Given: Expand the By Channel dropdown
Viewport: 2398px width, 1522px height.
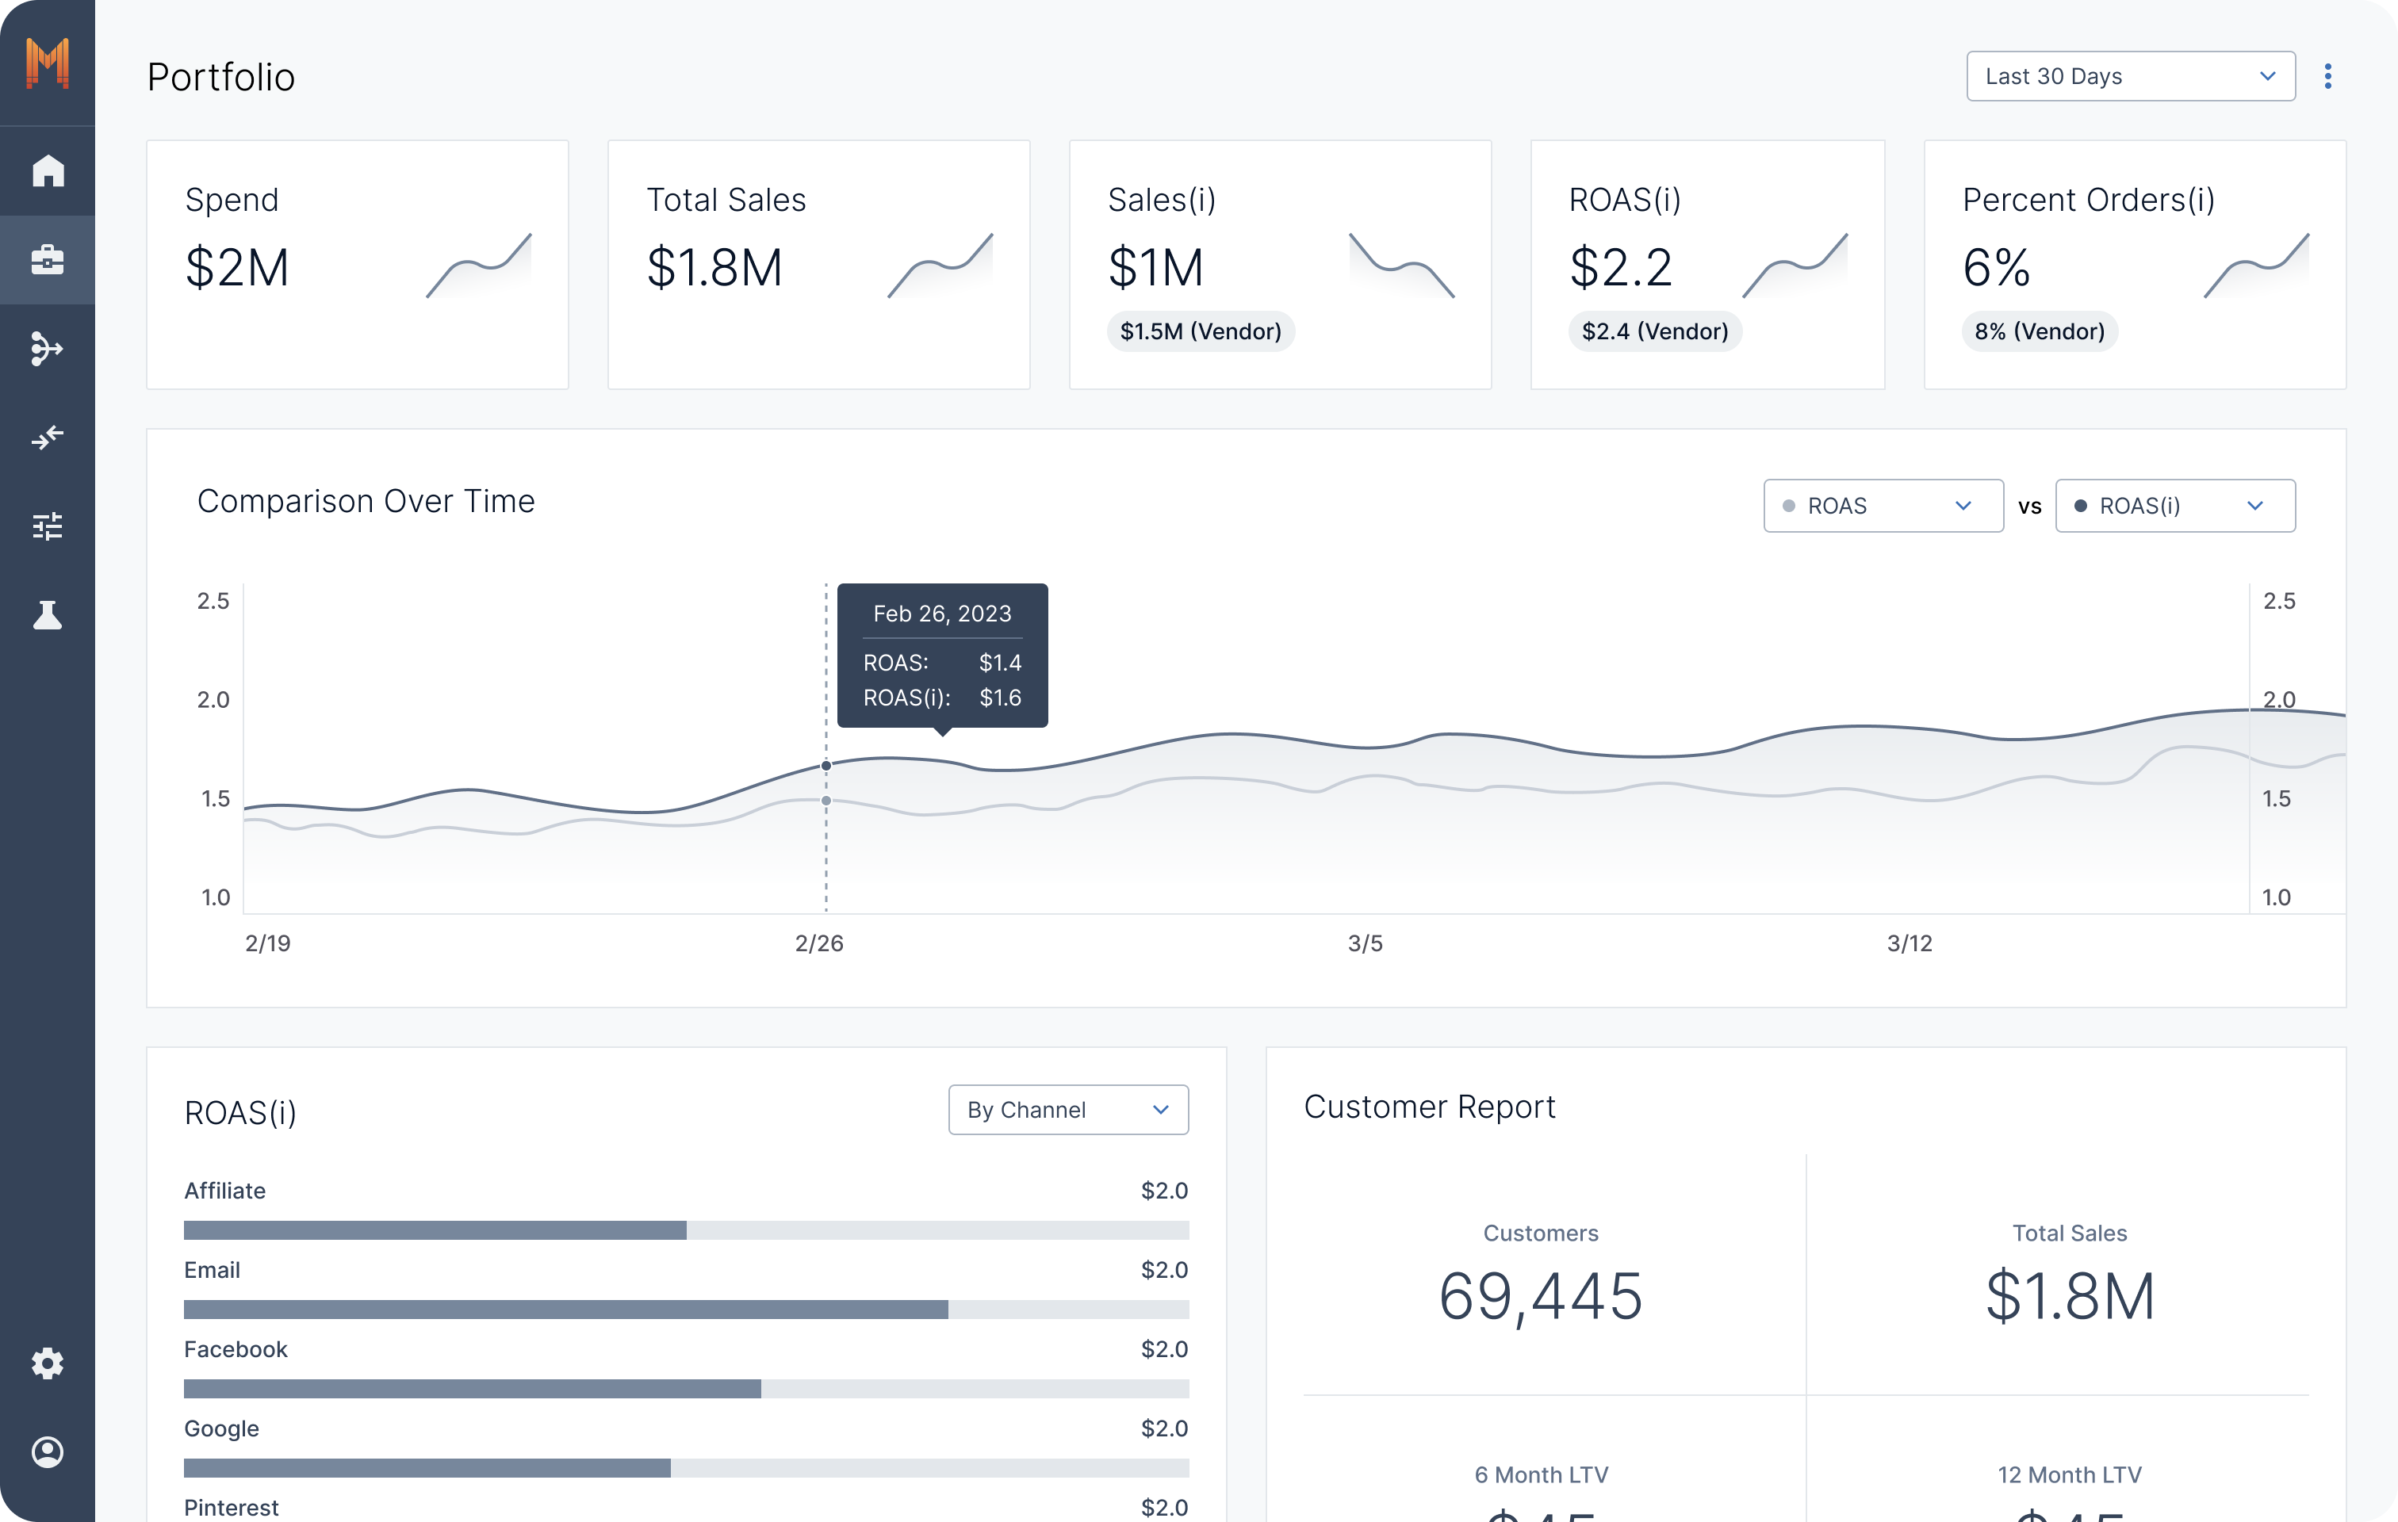Looking at the screenshot, I should click(x=1067, y=1110).
